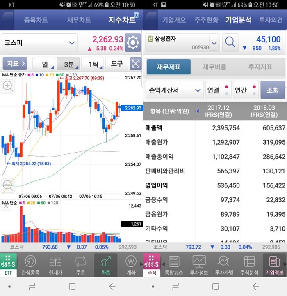The width and height of the screenshot is (287, 296).
Task: Select the 2017.12 IFRS column header
Action: pos(219,111)
